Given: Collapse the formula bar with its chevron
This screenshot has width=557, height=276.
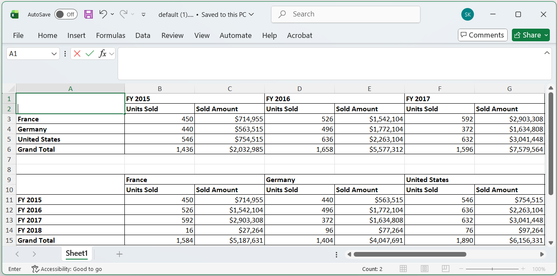Looking at the screenshot, I should [547, 52].
